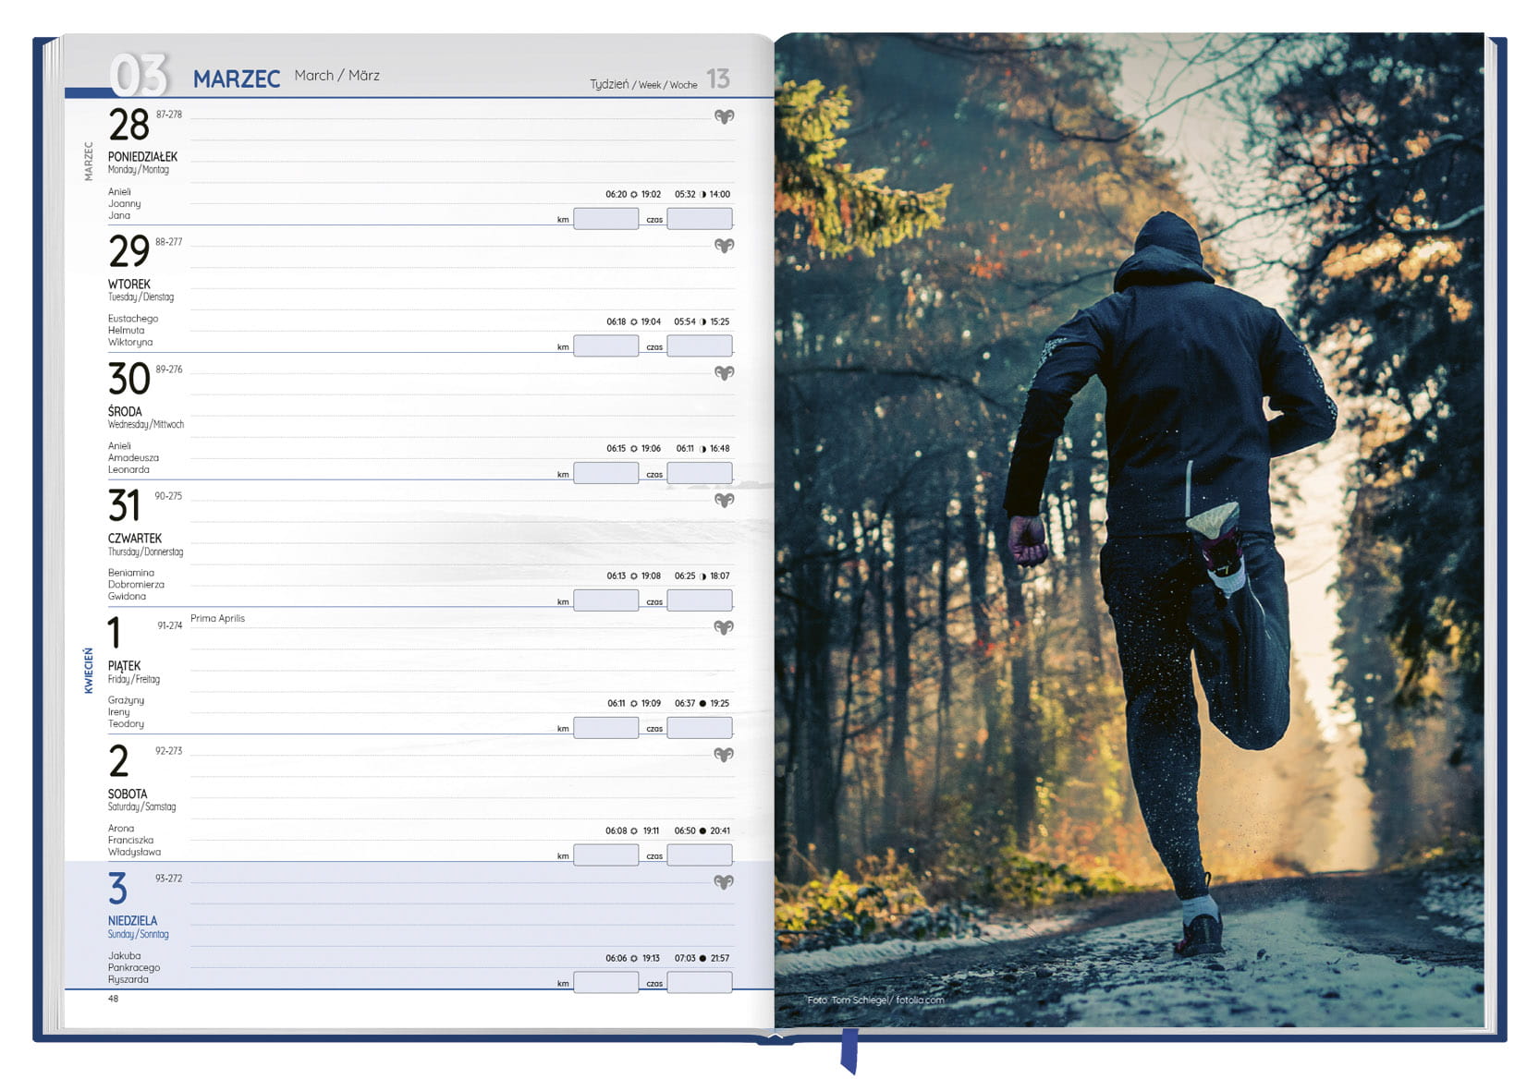Click the vertical KWIECIEŃ side label
Screen dimensions: 1539x1091
click(89, 671)
